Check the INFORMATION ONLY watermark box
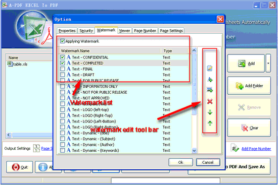The height and width of the screenshot is (185, 278). (x=62, y=87)
